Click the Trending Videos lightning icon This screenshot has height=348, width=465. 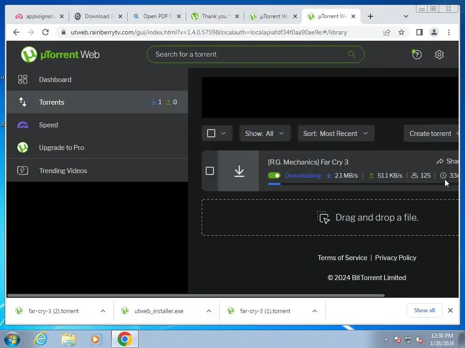[x=23, y=170]
